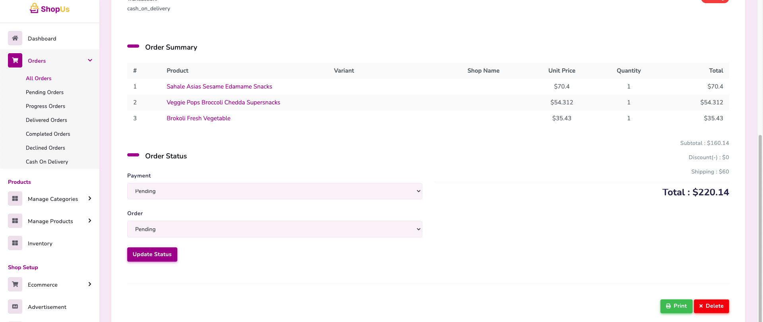Open Sahale Asias Sesame Edamame Snacks link
This screenshot has width=763, height=322.
pos(219,87)
